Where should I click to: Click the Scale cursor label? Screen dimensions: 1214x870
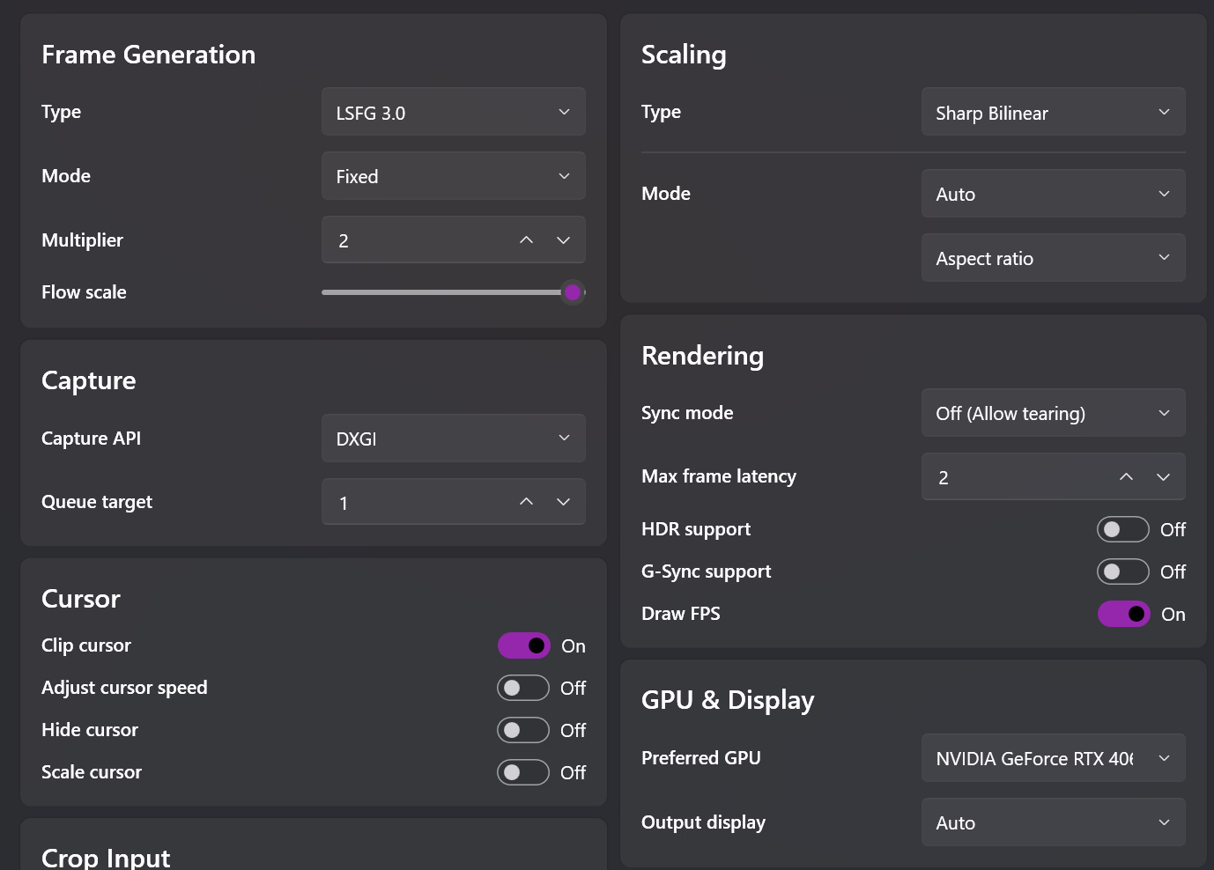92,772
